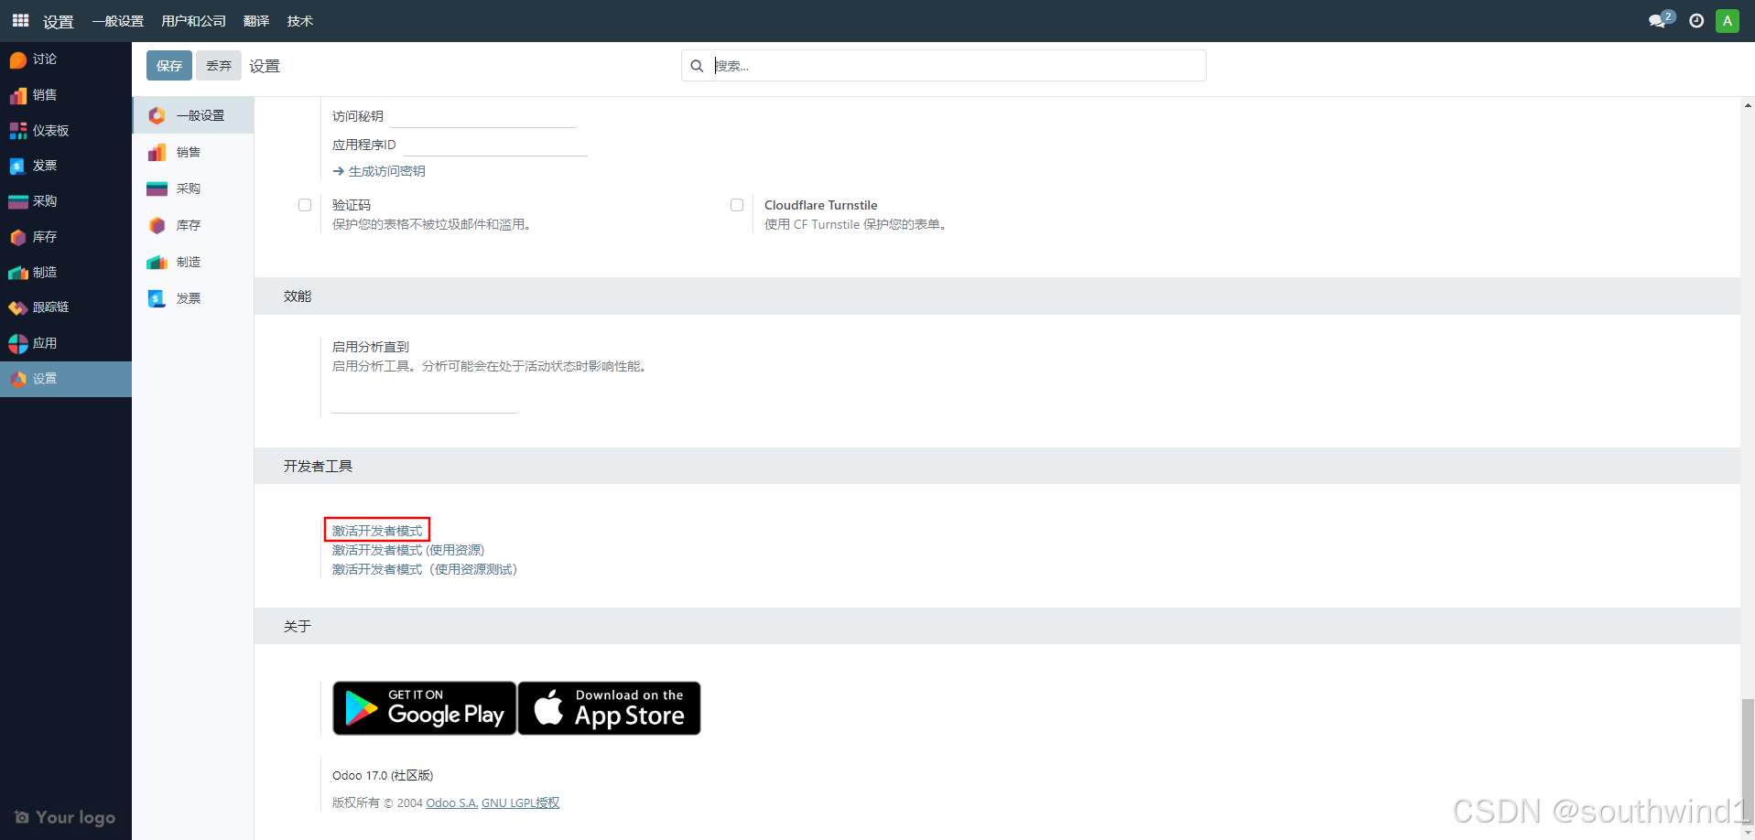Open 采购 app in left dark sidebar

point(66,201)
